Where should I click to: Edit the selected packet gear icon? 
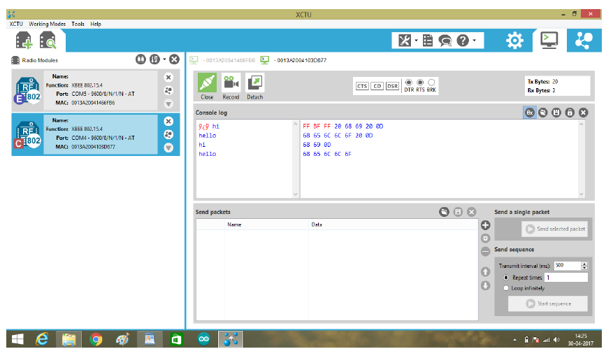point(486,238)
